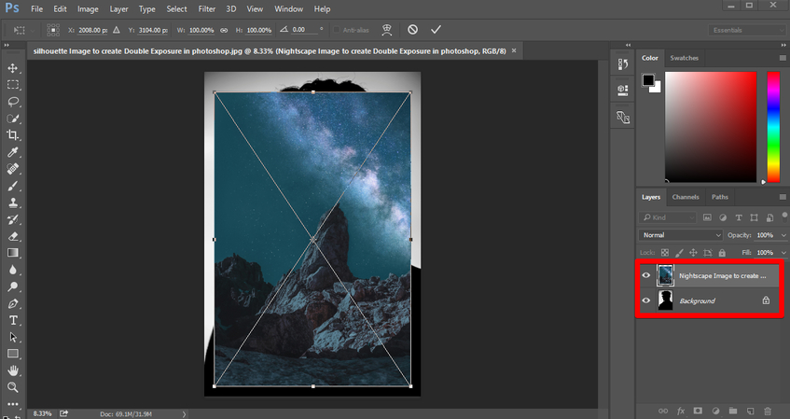
Task: Select the Eyedropper tool
Action: (x=13, y=152)
